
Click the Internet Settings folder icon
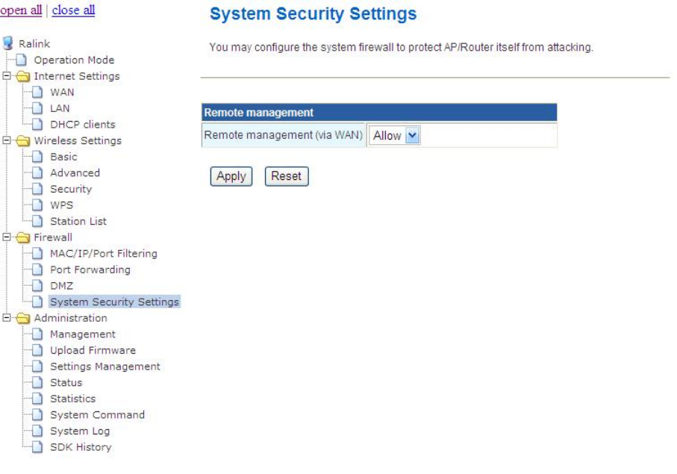[25, 76]
